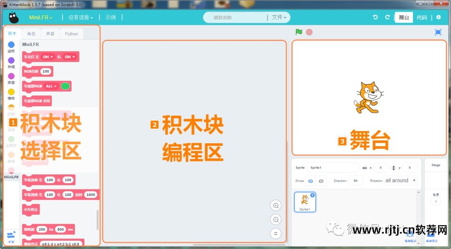Click the 项目名称 project name field

click(x=235, y=17)
